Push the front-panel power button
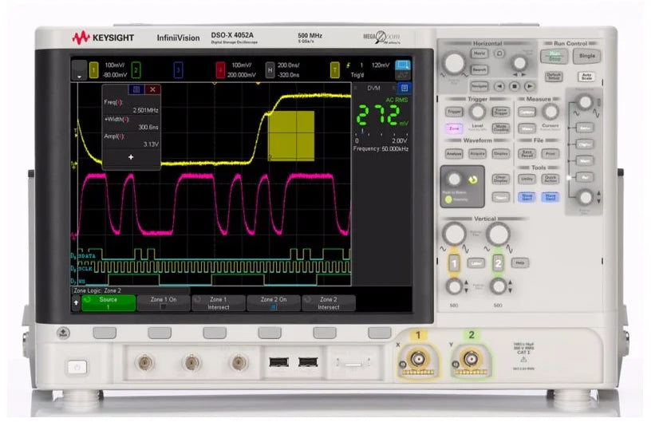Image resolution: width=663 pixels, height=430 pixels. click(x=77, y=368)
